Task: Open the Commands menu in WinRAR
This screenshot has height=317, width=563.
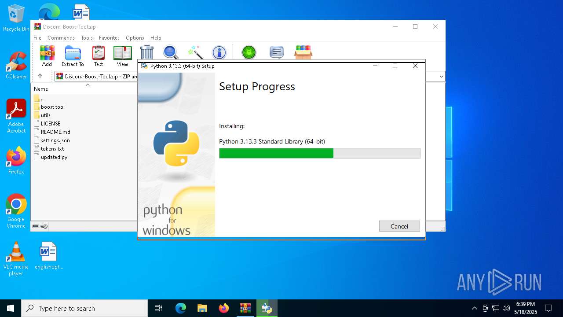Action: 61,38
